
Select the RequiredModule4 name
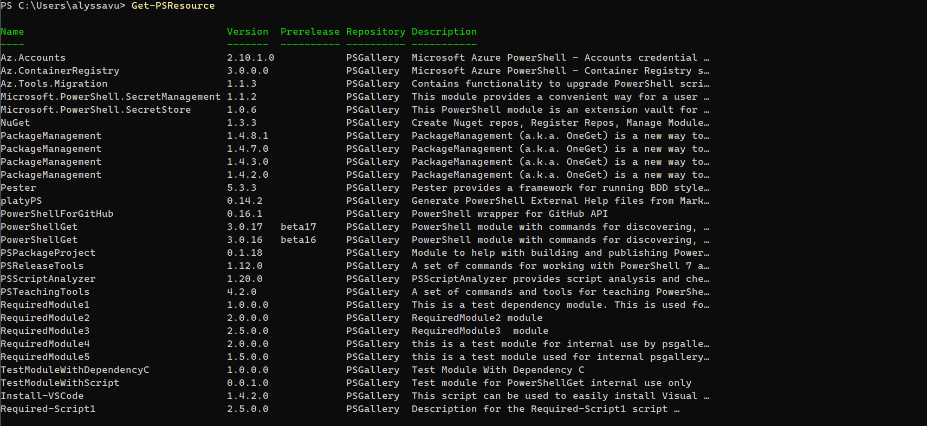tap(45, 344)
